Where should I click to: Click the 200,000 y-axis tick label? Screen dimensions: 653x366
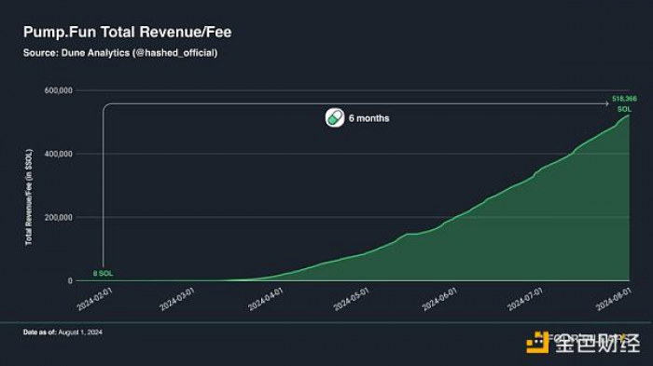tap(58, 217)
